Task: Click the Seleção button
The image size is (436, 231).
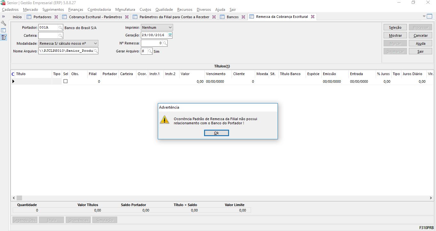Action: [395, 27]
